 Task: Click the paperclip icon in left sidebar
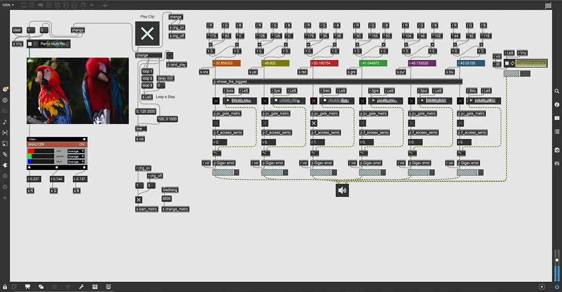pyautogui.click(x=5, y=154)
